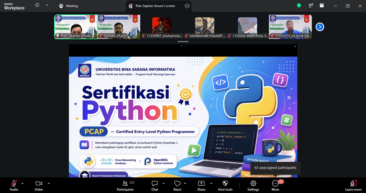366x193 pixels.
Task: Click the muted mic icon on Salman Alfarizi
Action: coord(101,36)
